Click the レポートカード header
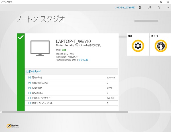The width and height of the screenshot is (171, 132). (x=33, y=72)
